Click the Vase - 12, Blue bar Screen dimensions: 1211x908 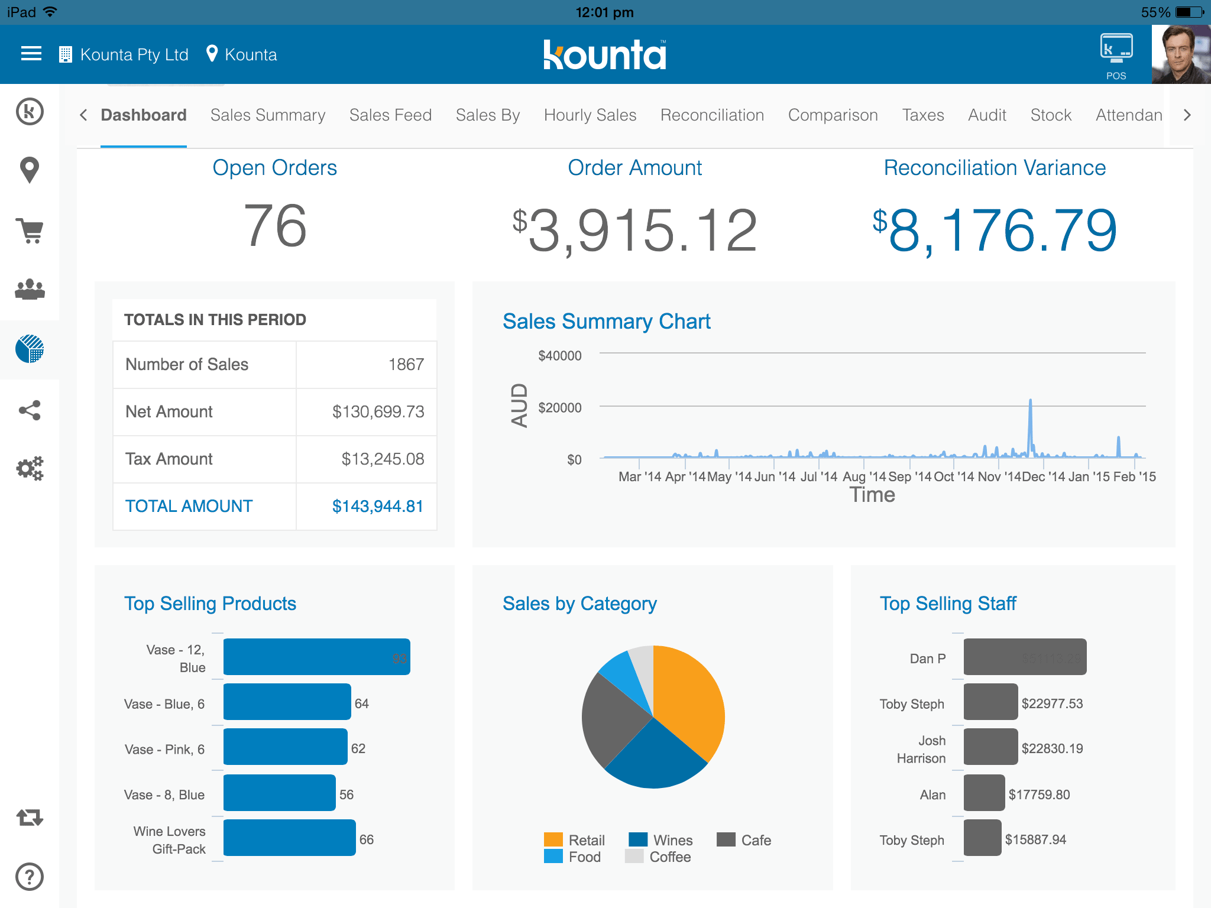316,657
